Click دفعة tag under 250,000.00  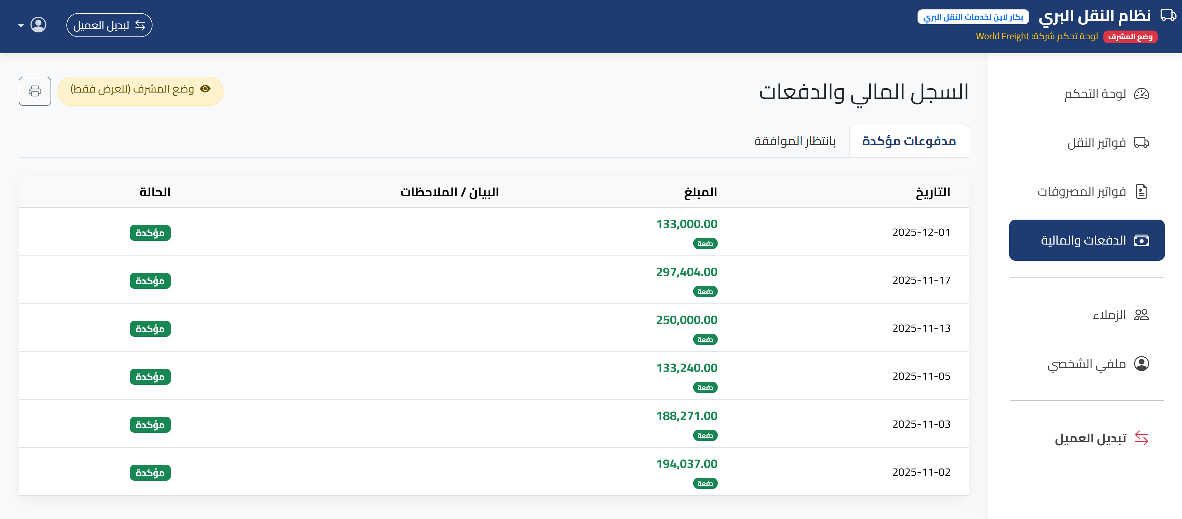pyautogui.click(x=705, y=340)
